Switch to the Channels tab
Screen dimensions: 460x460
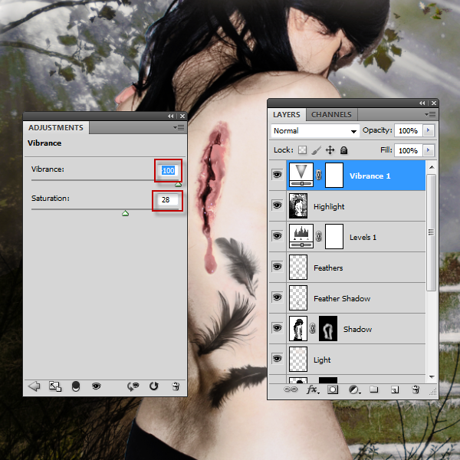[x=331, y=115]
